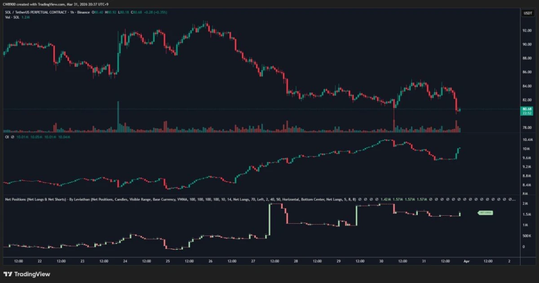Click the Ø icon beside the OI legend
The image size is (539, 283).
coord(13,138)
